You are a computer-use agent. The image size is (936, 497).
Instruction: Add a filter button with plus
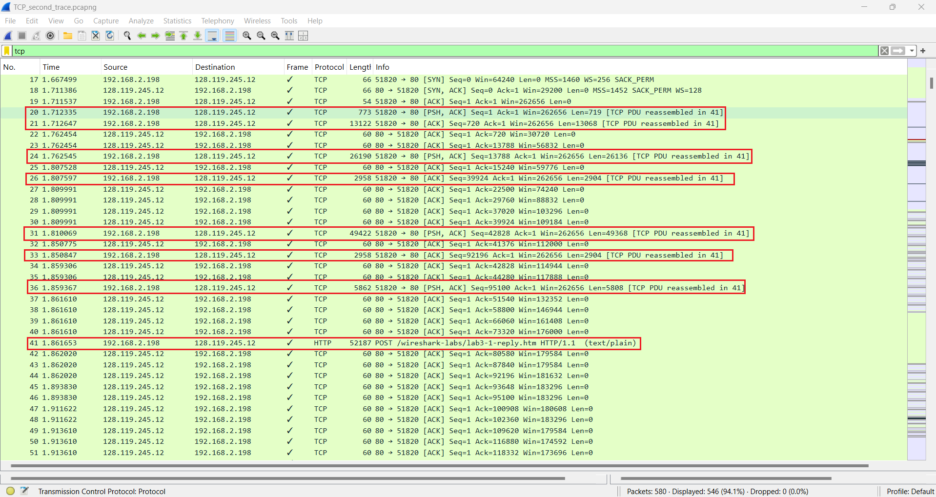click(923, 51)
